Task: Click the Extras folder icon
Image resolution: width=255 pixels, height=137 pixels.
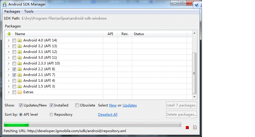Action: [x=20, y=92]
